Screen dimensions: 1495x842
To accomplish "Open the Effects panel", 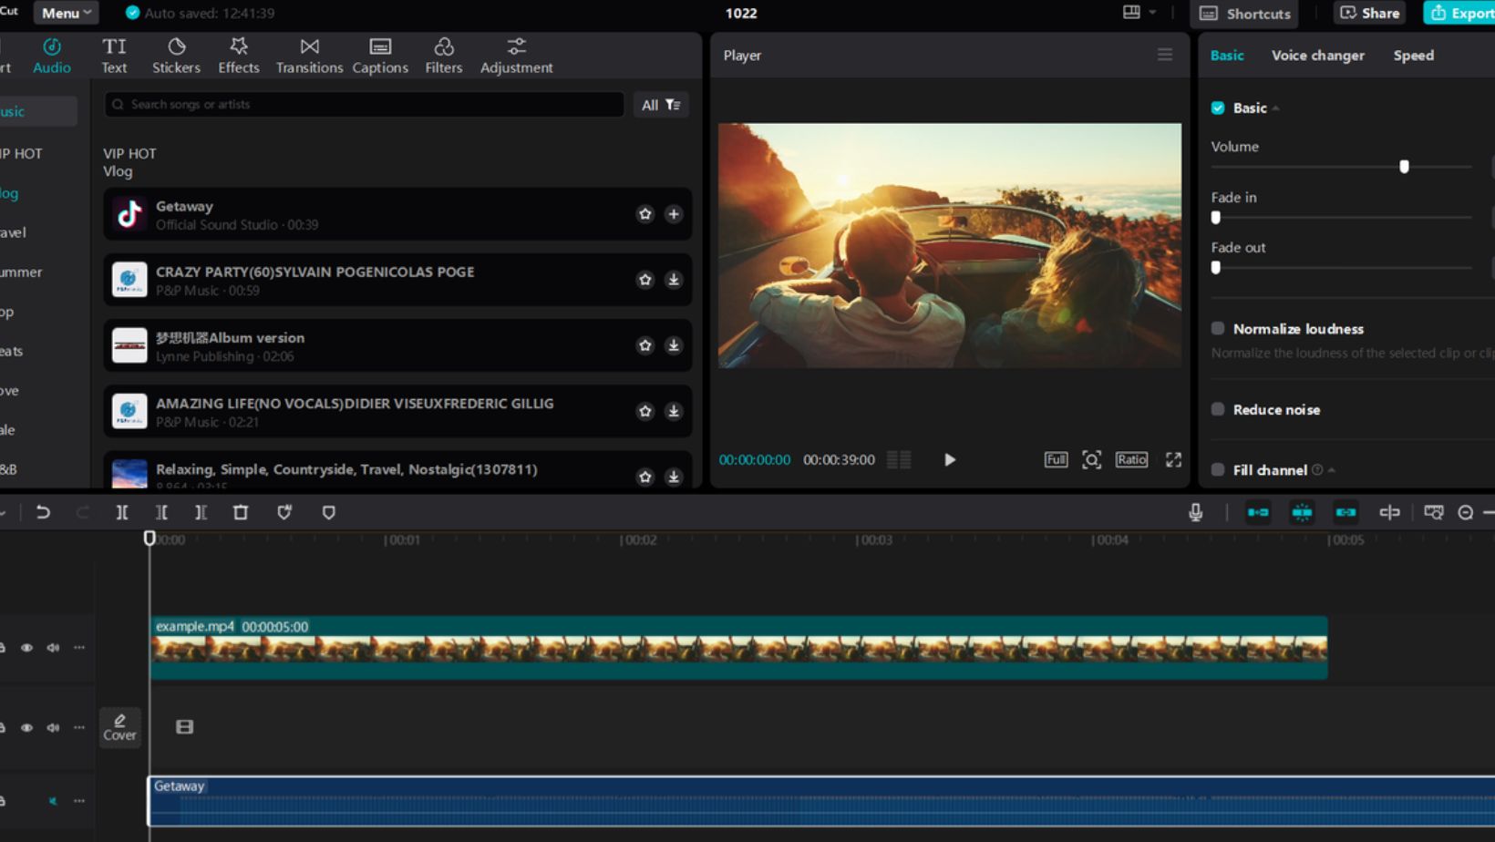I will 239,56.
